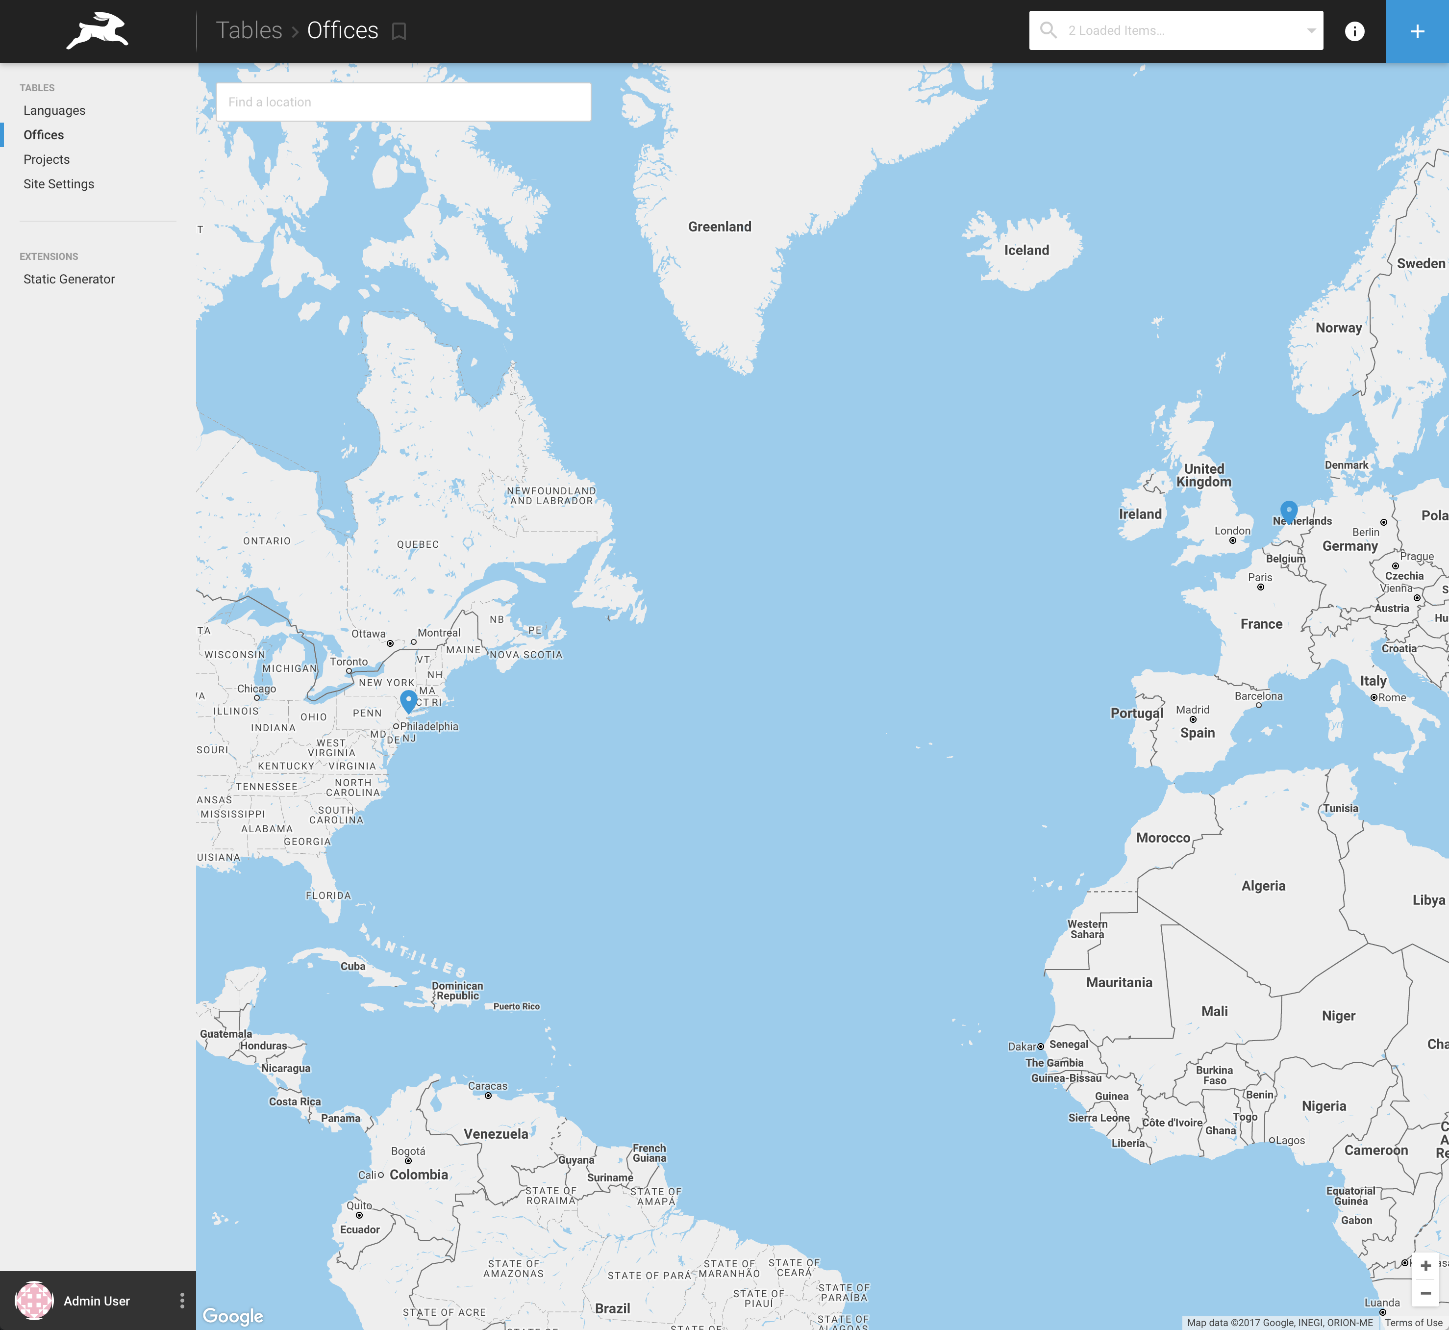Image resolution: width=1449 pixels, height=1330 pixels.
Task: Open the Offices table in sidebar
Action: tap(43, 134)
